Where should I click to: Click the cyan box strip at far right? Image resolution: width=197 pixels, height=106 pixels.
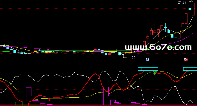pyautogui.click(x=190, y=69)
